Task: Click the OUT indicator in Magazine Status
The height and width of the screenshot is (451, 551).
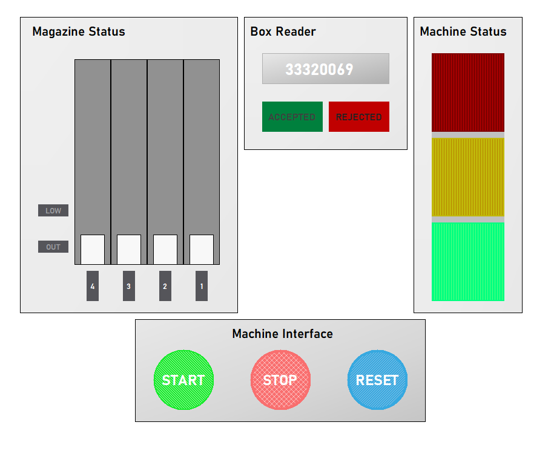Action: 53,247
